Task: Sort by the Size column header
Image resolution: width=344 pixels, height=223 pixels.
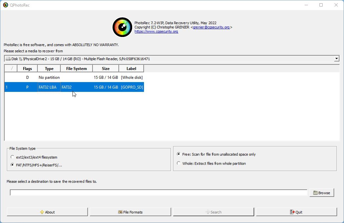Action: pyautogui.click(x=106, y=68)
